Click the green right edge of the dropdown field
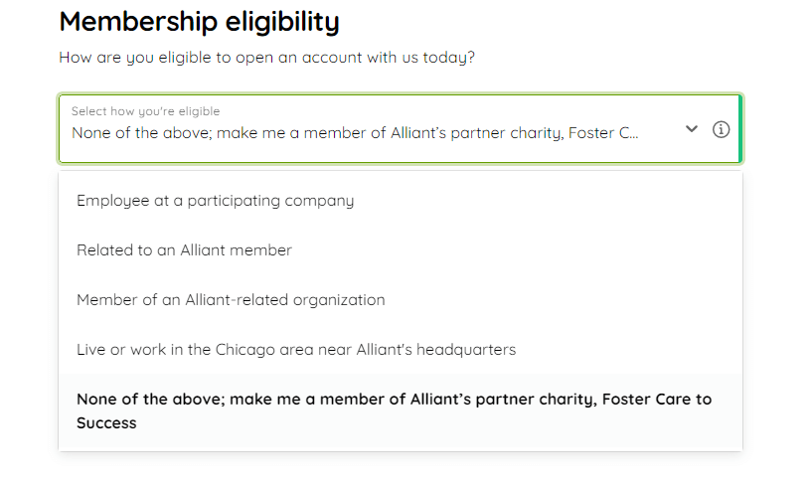Viewport: 811px width, 489px height. [x=740, y=129]
